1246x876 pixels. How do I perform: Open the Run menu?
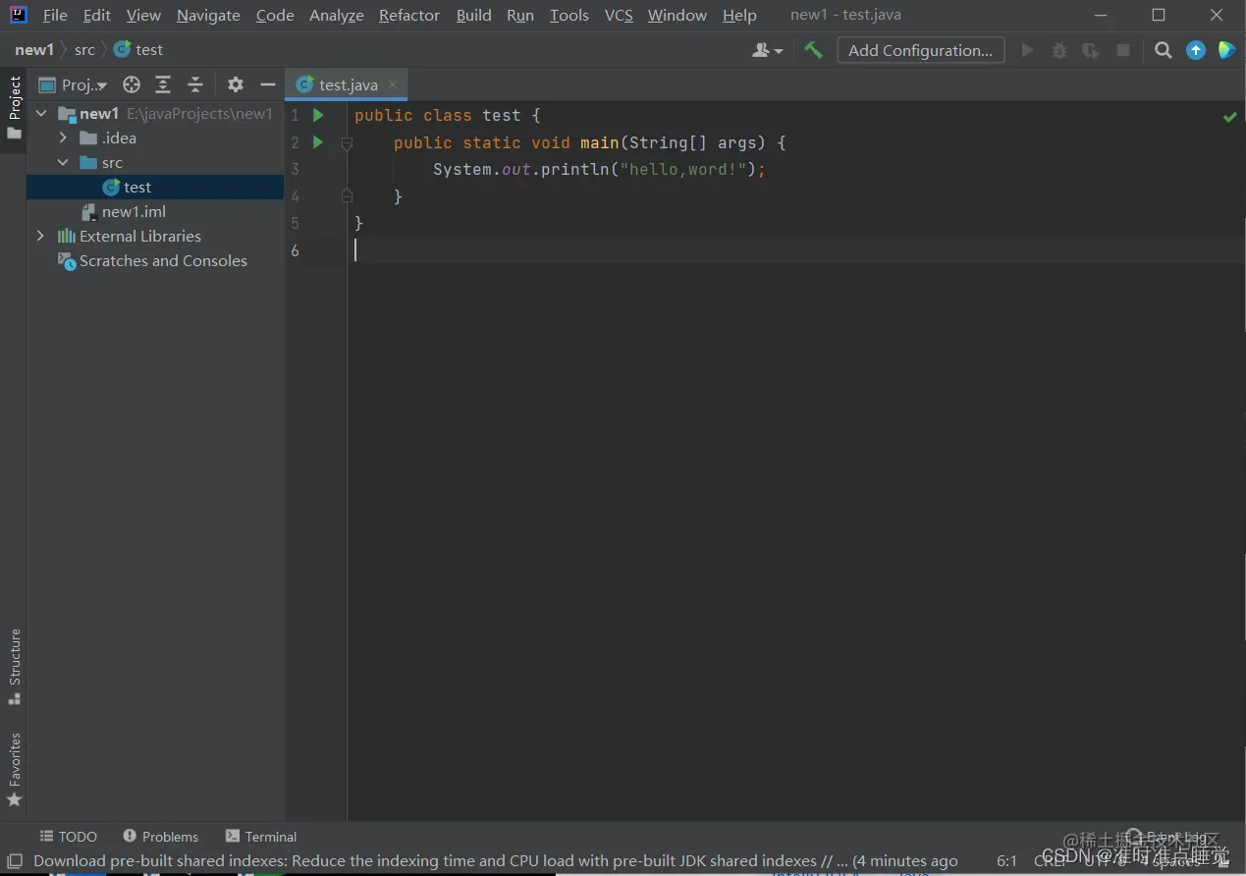coord(520,16)
